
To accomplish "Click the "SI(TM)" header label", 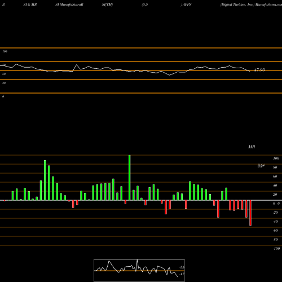I will coord(107,5).
